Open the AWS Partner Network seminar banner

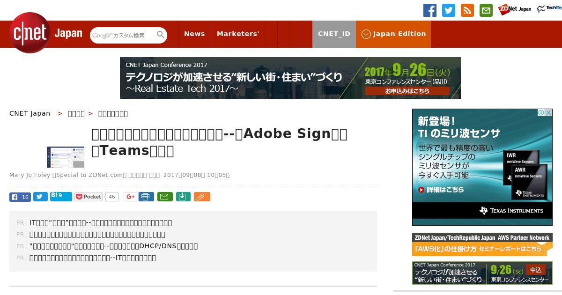482,244
